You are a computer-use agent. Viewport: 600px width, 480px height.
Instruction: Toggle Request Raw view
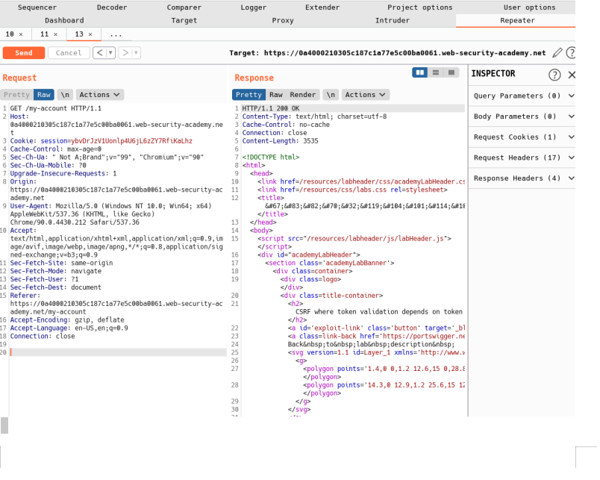point(43,95)
